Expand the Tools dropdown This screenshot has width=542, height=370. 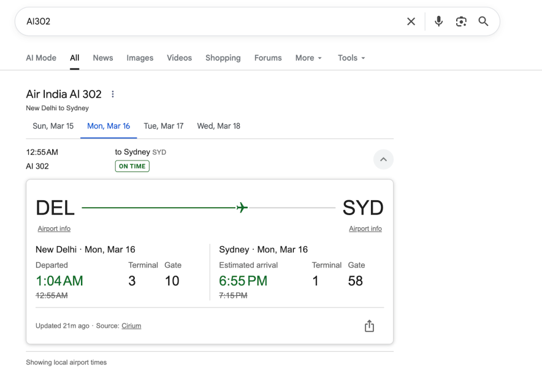click(351, 58)
